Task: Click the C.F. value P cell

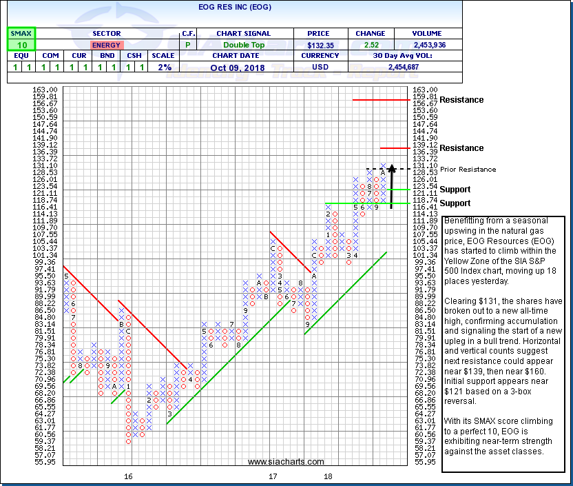Action: (188, 45)
